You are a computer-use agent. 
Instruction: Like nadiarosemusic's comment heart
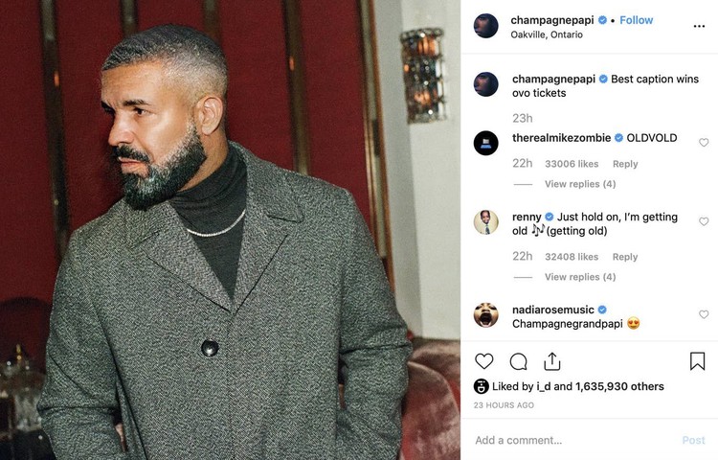704,314
